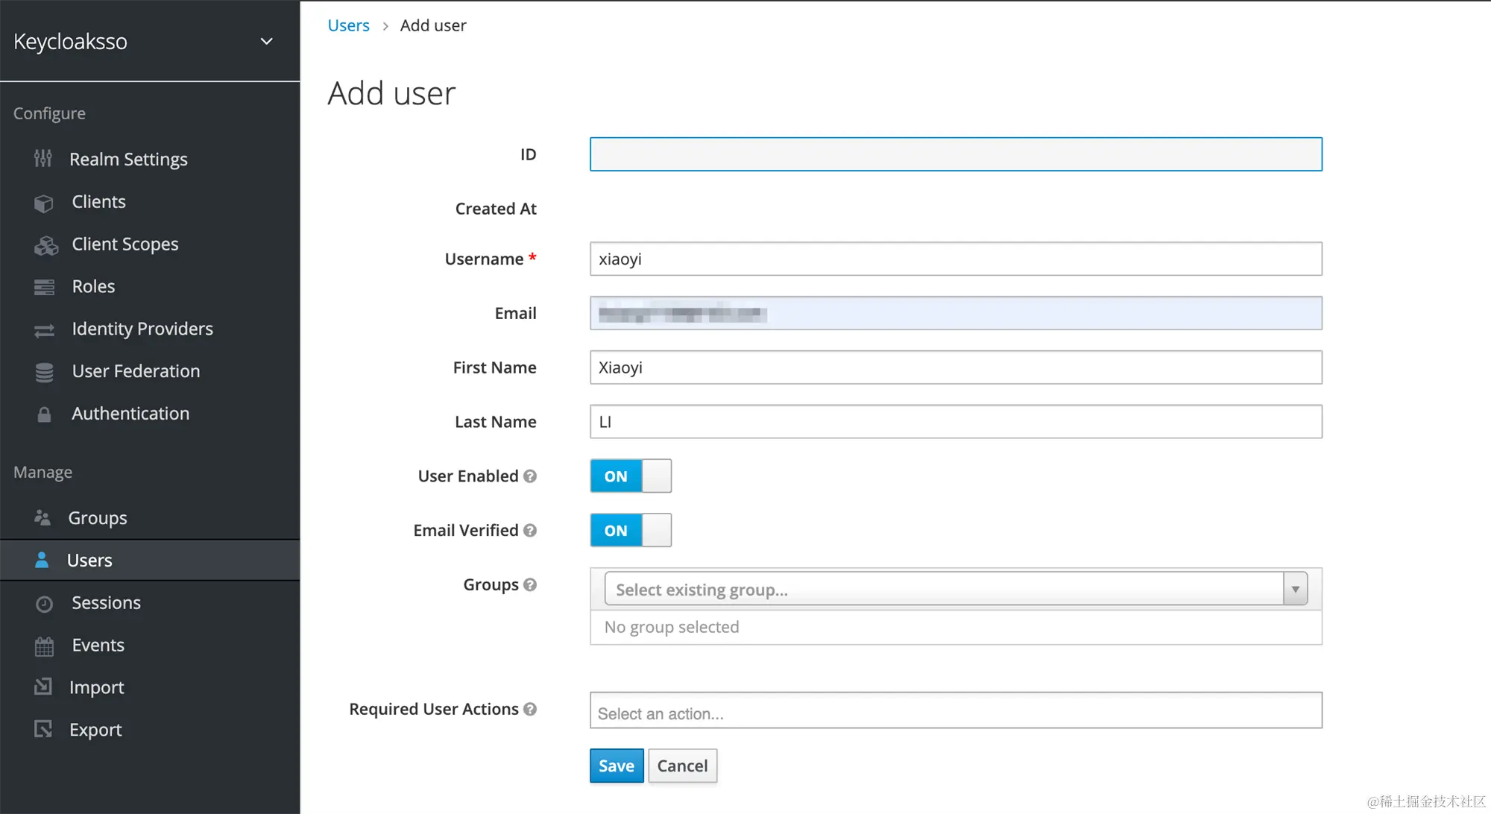The height and width of the screenshot is (814, 1491).
Task: Toggle the User Enabled switch
Action: (631, 476)
